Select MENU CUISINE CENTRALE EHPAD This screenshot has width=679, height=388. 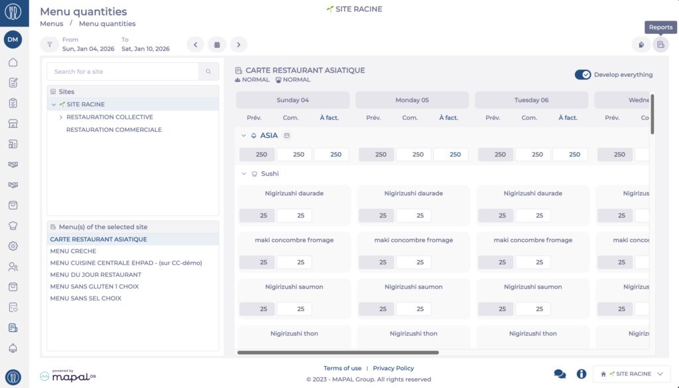pyautogui.click(x=126, y=263)
